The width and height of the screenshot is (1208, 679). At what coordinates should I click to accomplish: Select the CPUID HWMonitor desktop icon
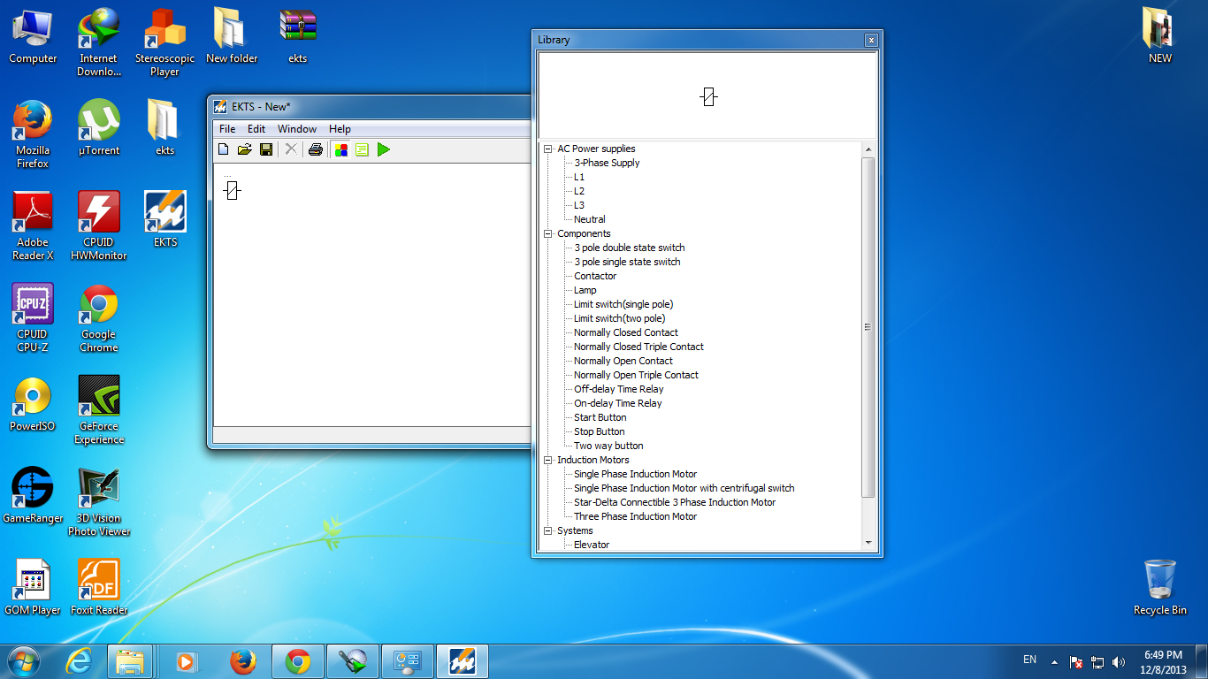(x=99, y=225)
